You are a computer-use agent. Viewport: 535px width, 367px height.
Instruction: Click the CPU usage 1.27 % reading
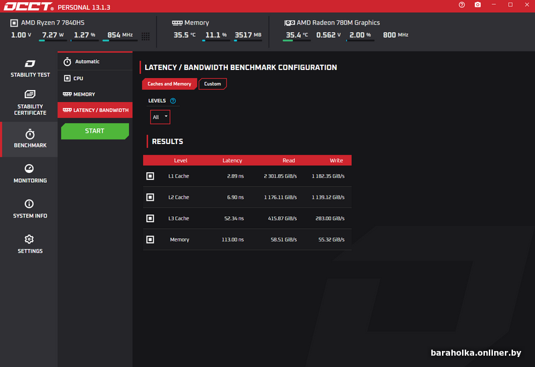84,35
